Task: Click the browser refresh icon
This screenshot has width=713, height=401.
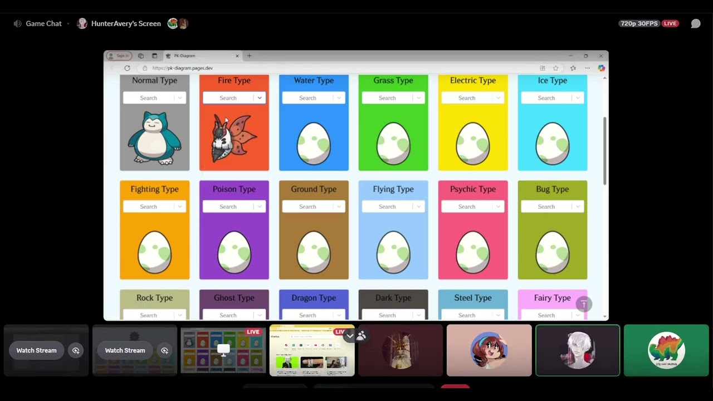Action: (127, 68)
